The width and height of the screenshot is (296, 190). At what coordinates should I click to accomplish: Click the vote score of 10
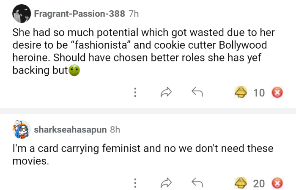[x=259, y=92]
